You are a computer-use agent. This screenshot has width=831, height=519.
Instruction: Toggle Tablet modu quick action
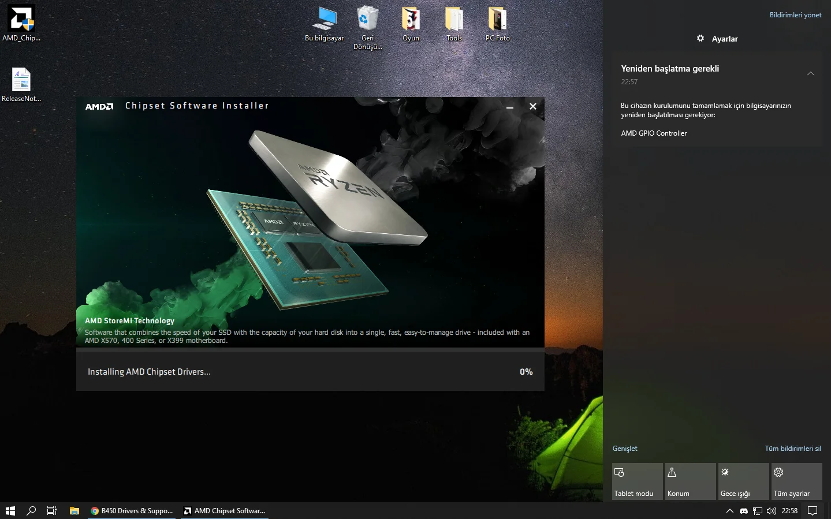click(x=638, y=481)
